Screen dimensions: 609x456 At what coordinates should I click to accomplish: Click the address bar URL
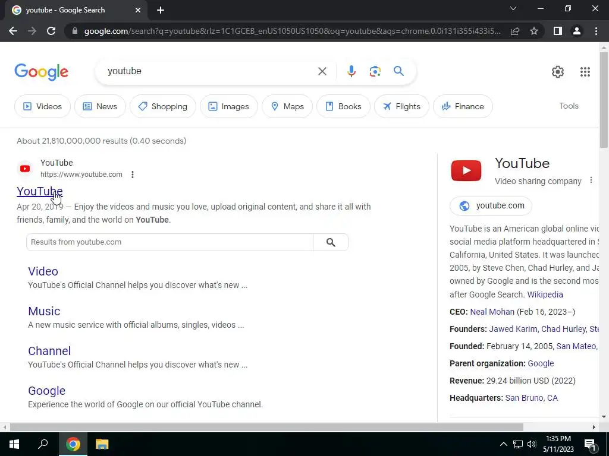[292, 31]
